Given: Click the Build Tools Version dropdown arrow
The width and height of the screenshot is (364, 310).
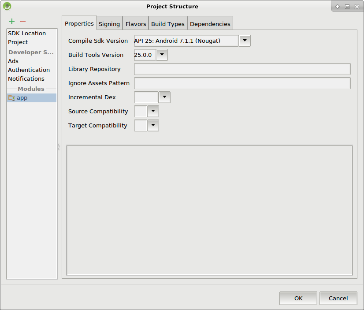Looking at the screenshot, I should [162, 55].
